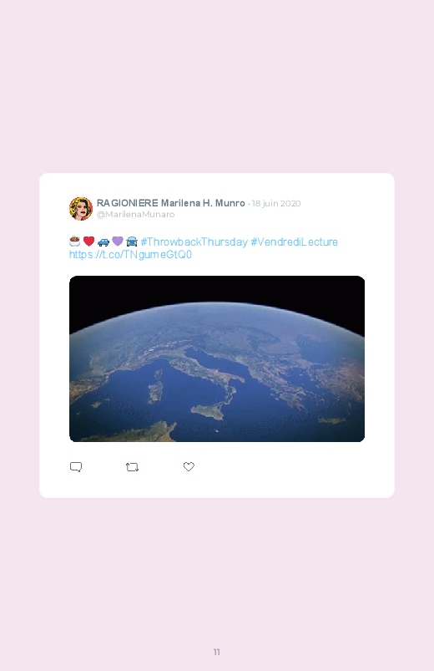
Task: Open the profile avatar picture
Action: pos(81,208)
